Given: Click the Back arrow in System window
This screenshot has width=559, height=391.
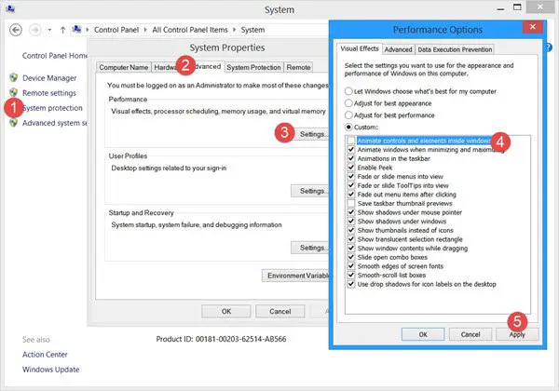Looking at the screenshot, I should [16, 30].
